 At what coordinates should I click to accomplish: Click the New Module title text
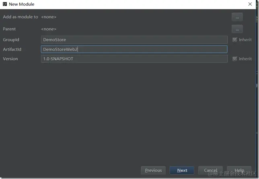(x=22, y=4)
